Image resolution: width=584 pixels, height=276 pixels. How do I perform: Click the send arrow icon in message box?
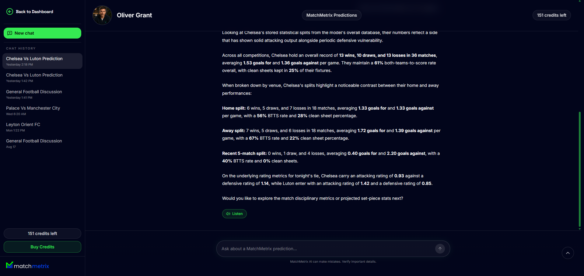point(440,249)
